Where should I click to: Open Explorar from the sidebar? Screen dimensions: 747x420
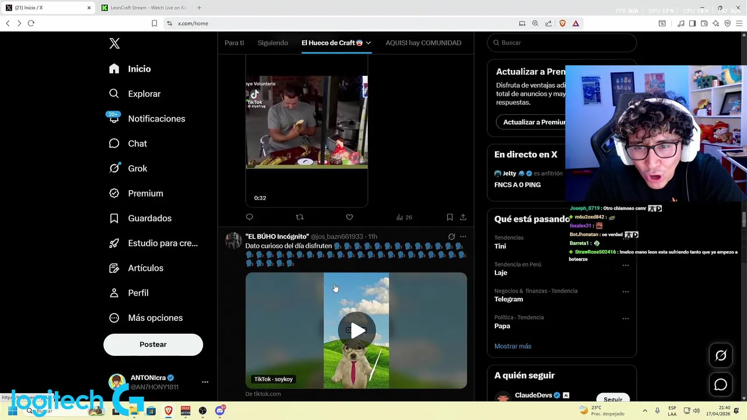coord(135,94)
